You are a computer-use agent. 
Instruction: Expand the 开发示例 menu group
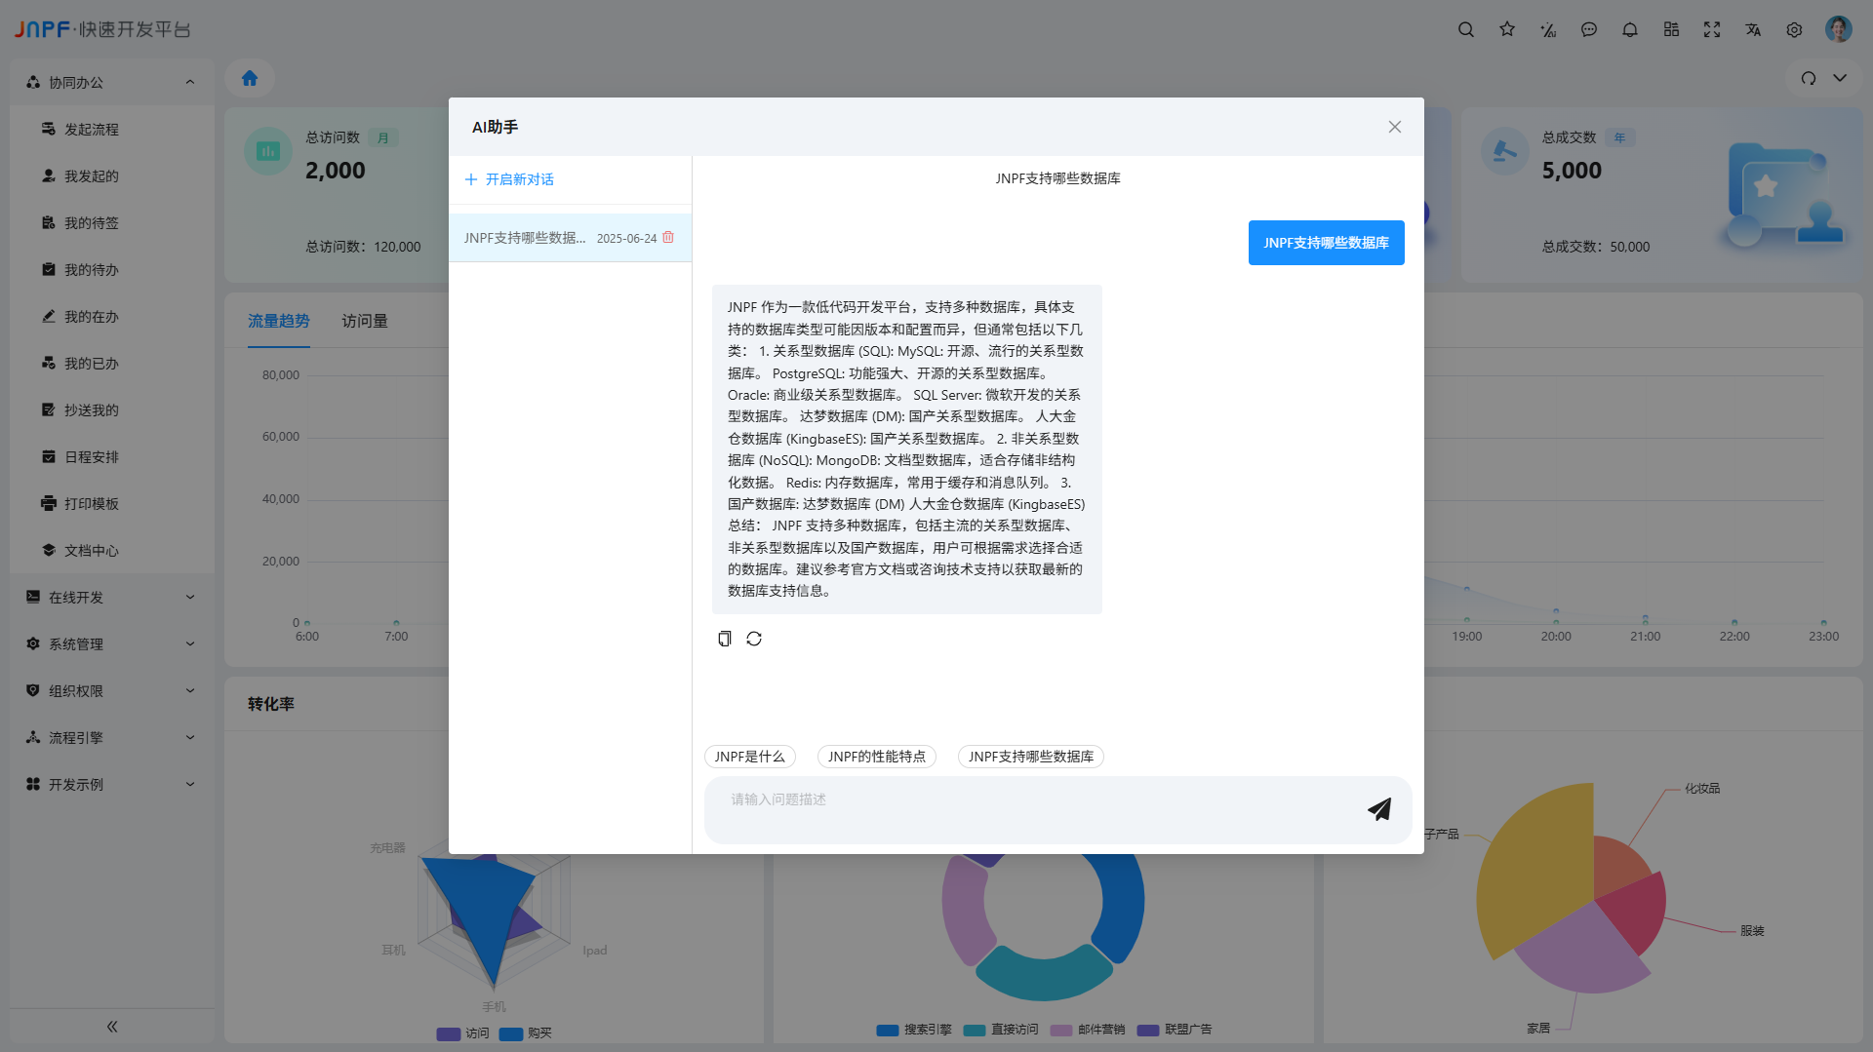click(112, 785)
